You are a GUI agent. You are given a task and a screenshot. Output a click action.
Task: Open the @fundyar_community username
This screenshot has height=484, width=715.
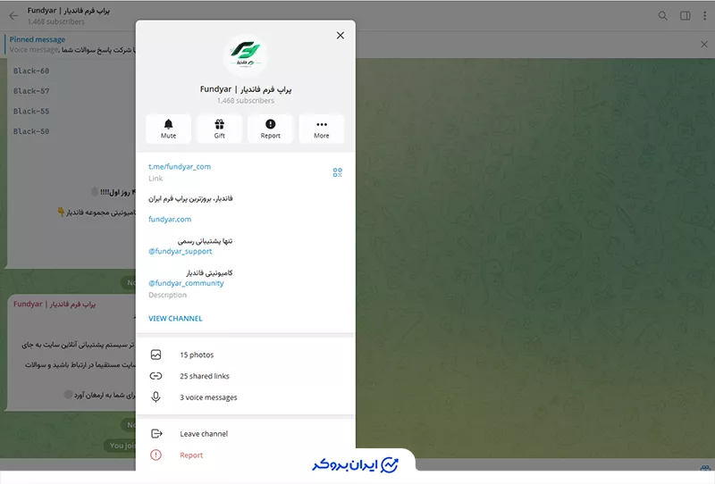(186, 283)
